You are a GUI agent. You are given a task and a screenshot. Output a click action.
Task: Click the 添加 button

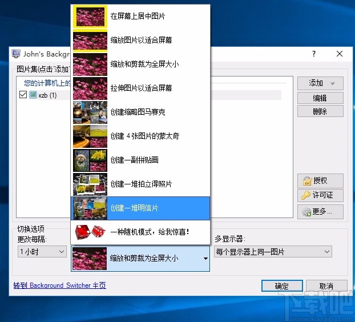(x=320, y=83)
